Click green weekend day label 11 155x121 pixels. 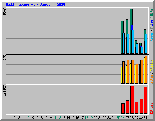[54, 118]
